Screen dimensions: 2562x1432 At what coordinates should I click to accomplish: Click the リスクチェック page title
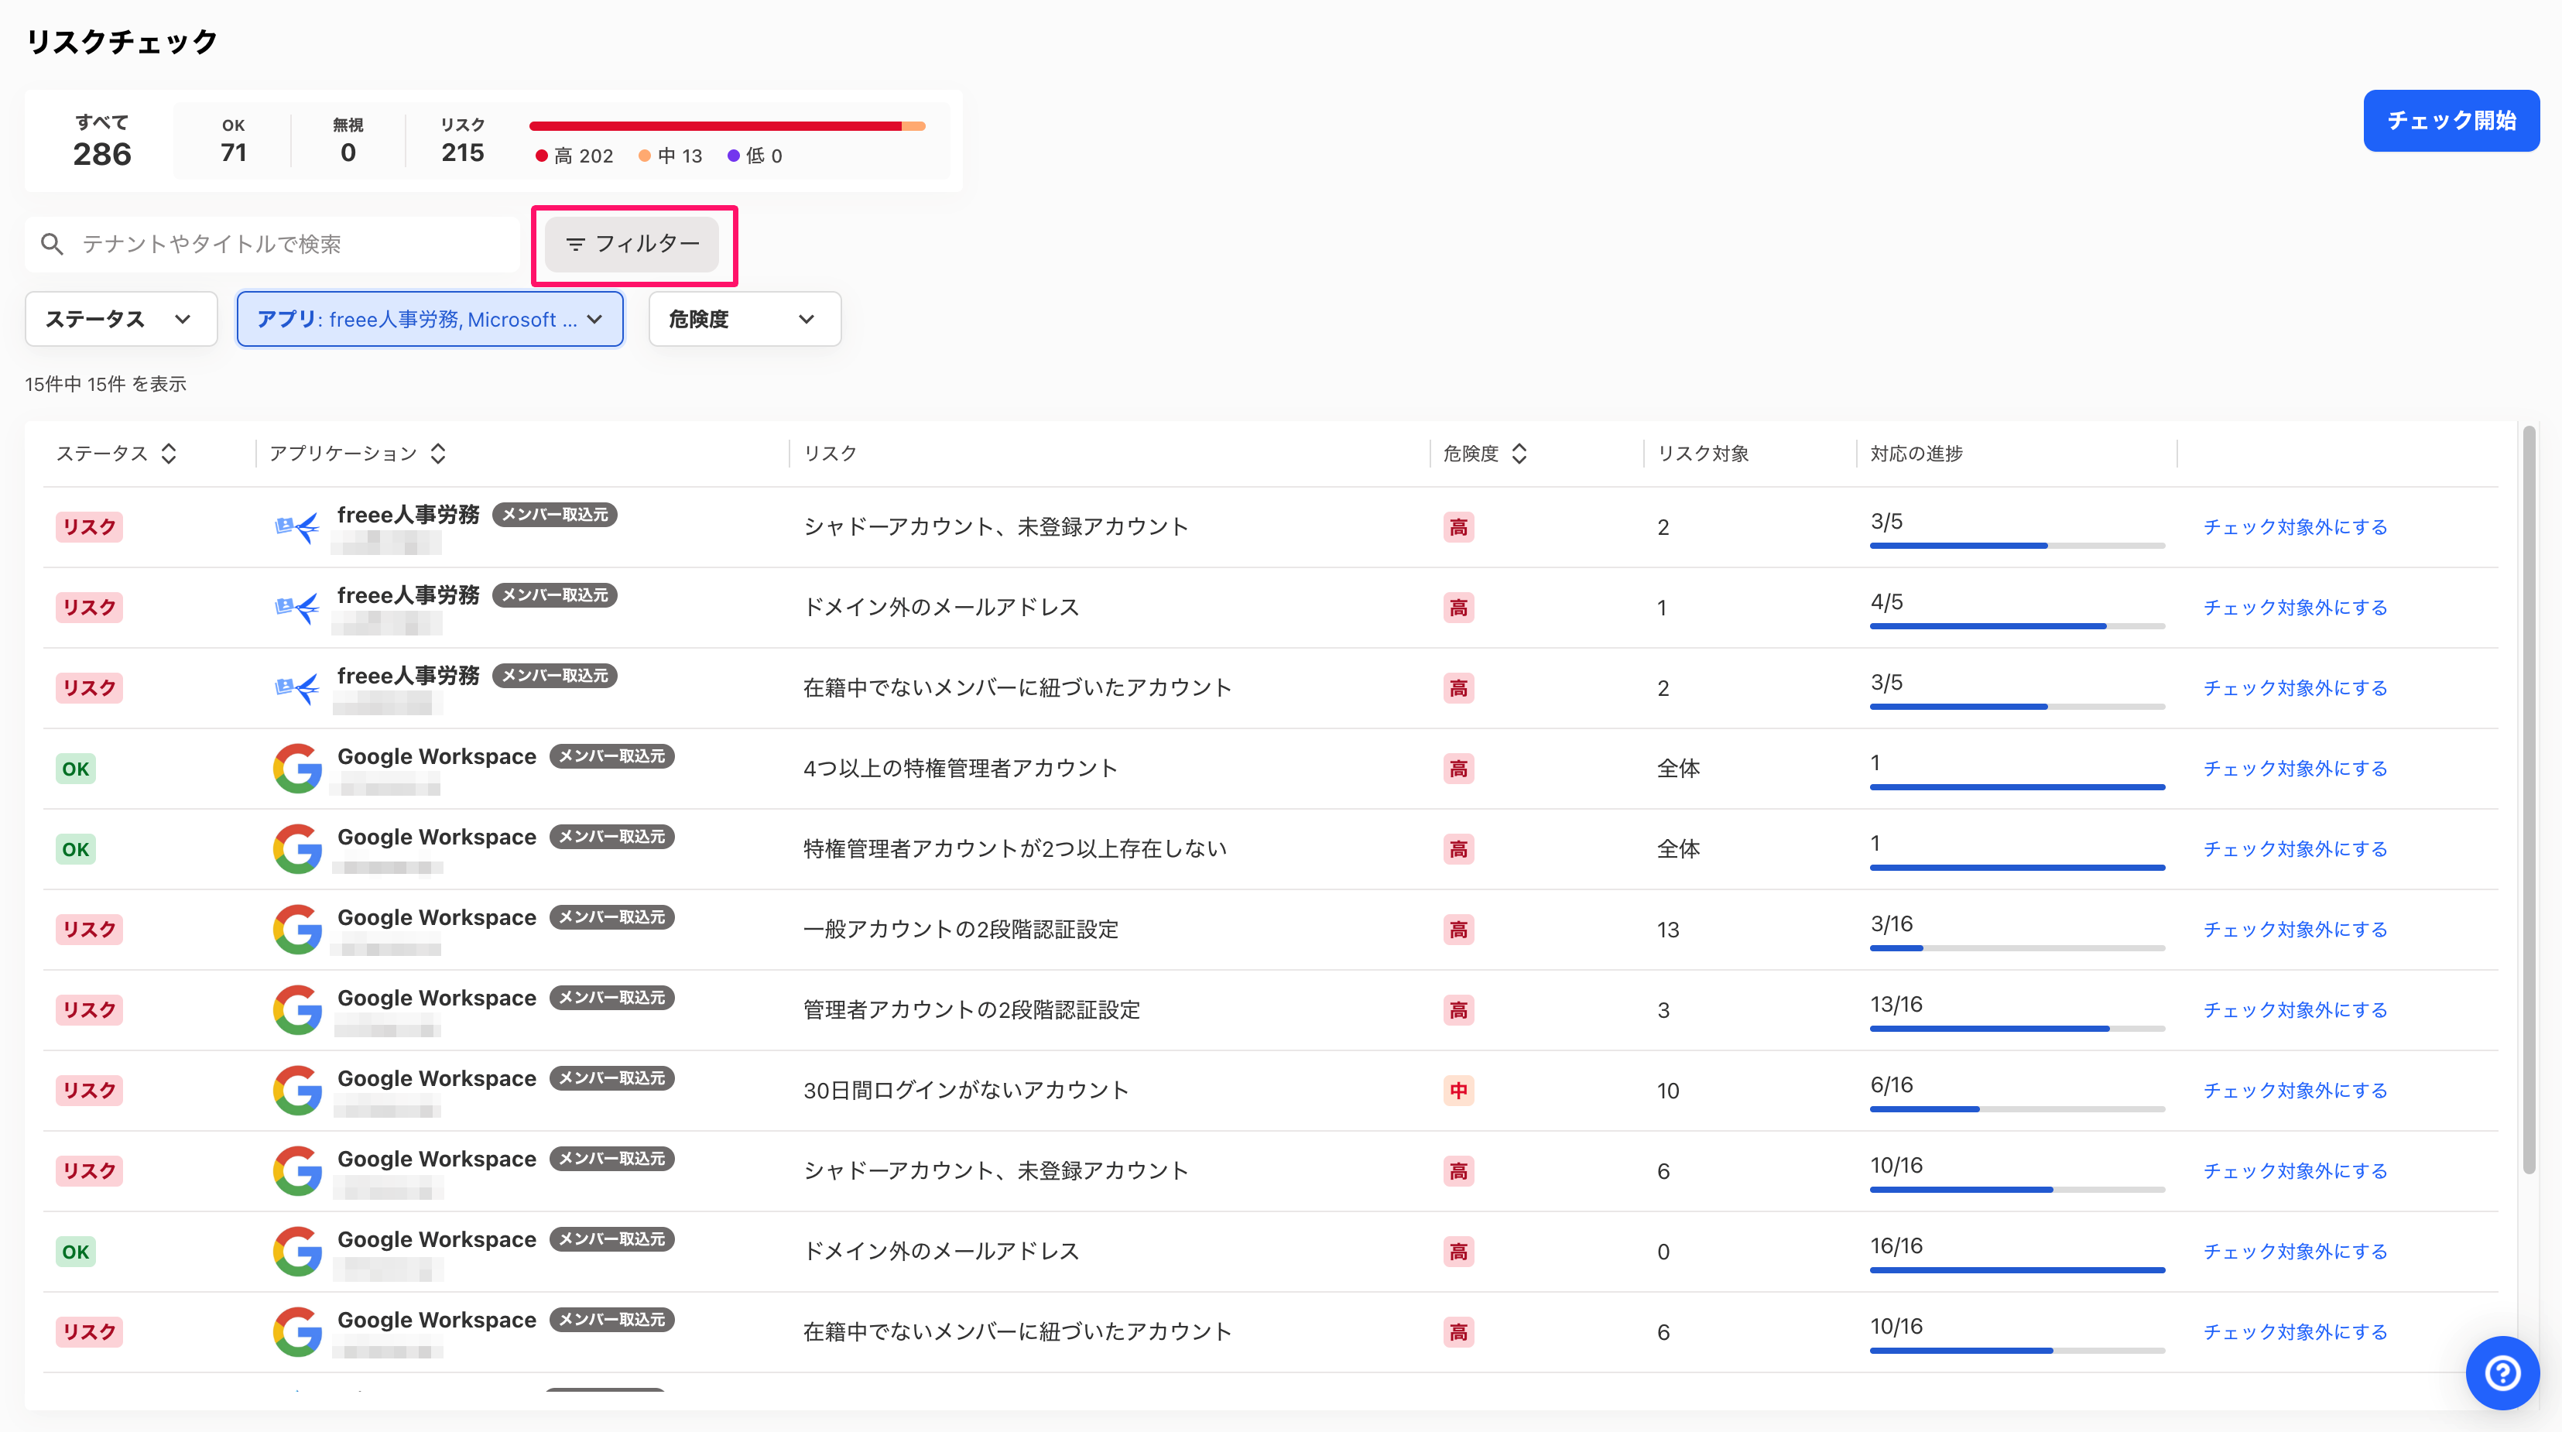[122, 42]
